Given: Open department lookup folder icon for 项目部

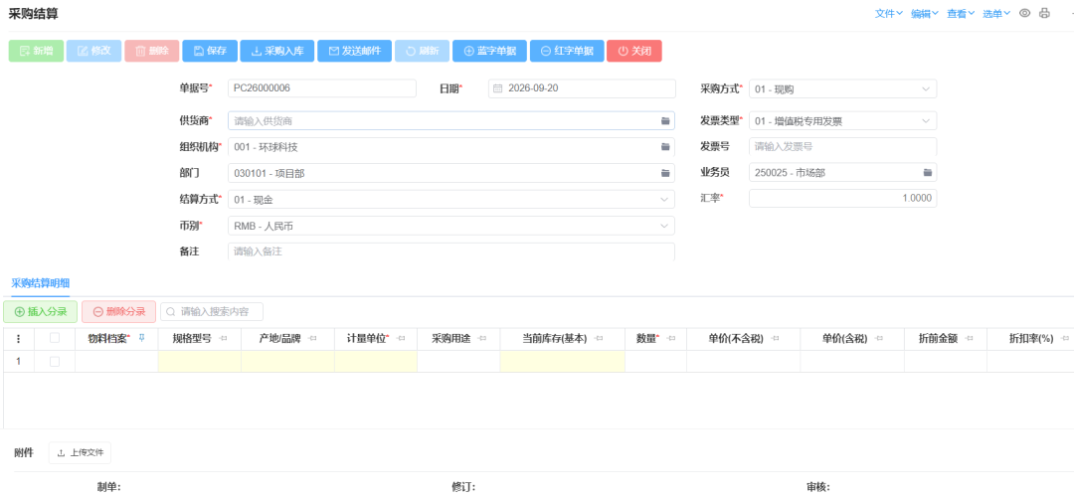Looking at the screenshot, I should [x=664, y=173].
